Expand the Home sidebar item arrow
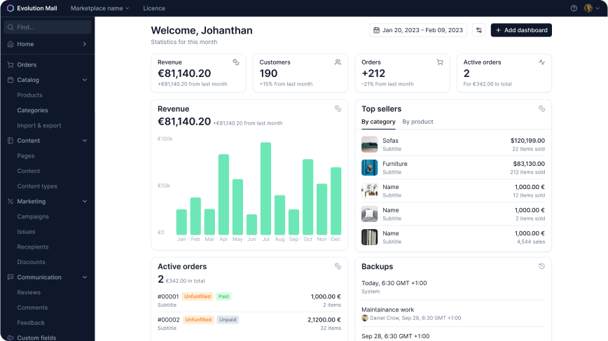The image size is (608, 341). 85,44
